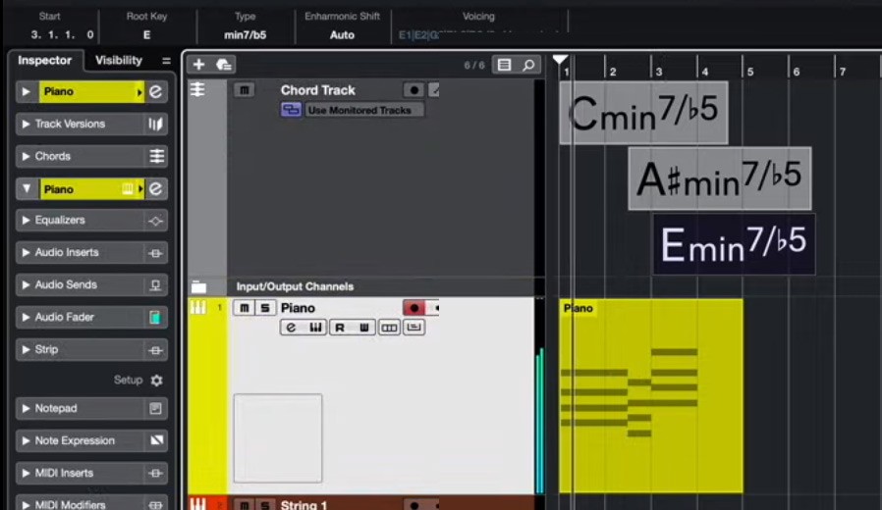882x510 pixels.
Task: Click the Audio Fader level indicator
Action: (155, 318)
